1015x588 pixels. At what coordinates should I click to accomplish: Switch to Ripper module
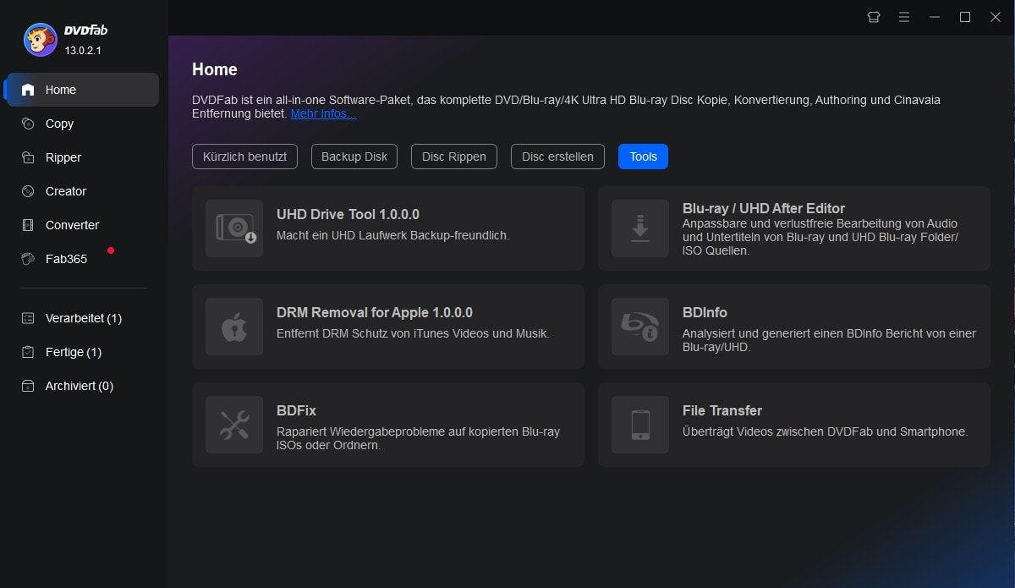82,157
